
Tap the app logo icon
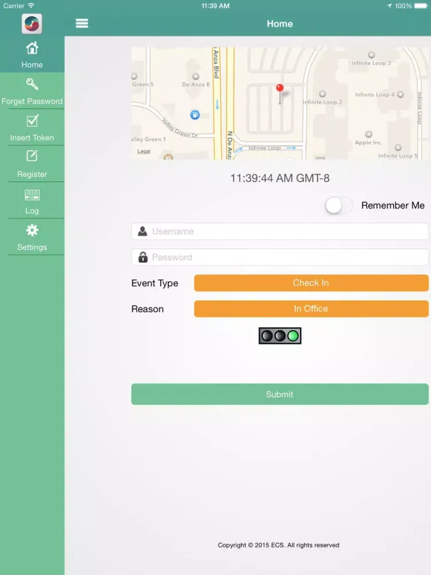coord(32,24)
